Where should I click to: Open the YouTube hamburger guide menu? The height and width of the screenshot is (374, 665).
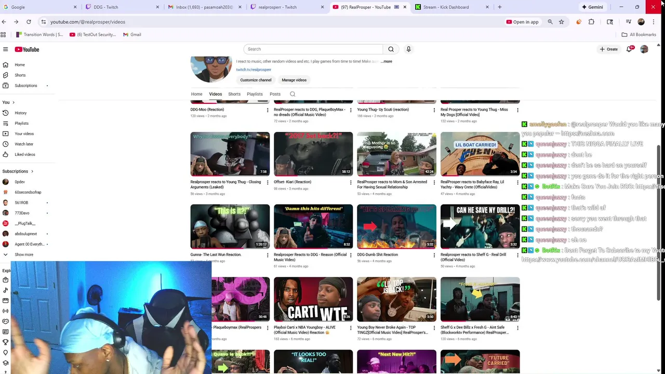5,49
